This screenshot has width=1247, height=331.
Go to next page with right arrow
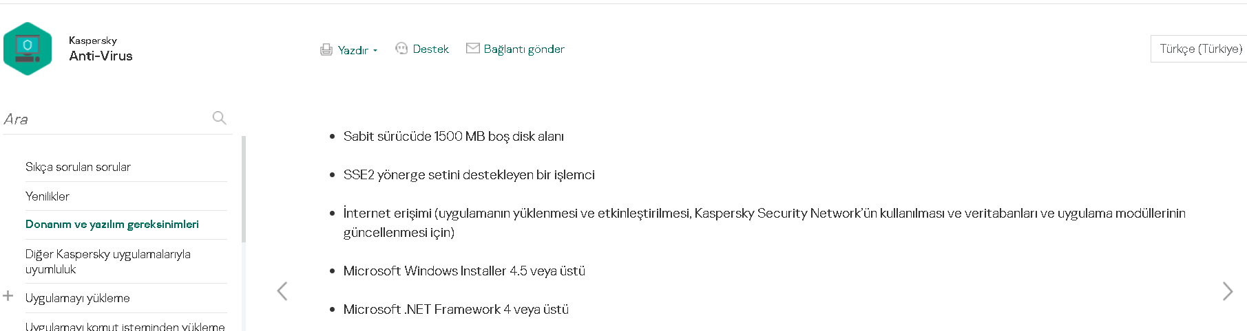click(1227, 291)
